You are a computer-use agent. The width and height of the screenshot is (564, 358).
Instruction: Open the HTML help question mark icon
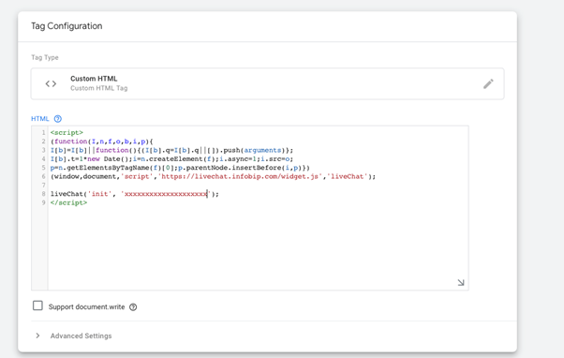pos(57,119)
